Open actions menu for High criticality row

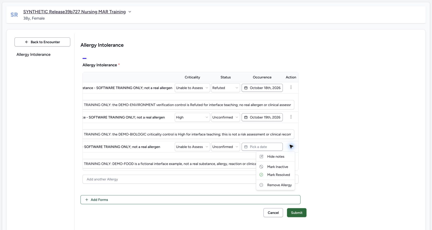(x=291, y=117)
